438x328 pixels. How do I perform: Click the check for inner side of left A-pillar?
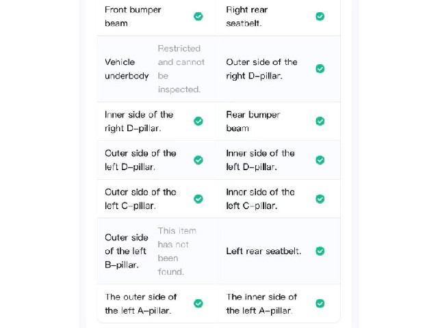tap(320, 303)
